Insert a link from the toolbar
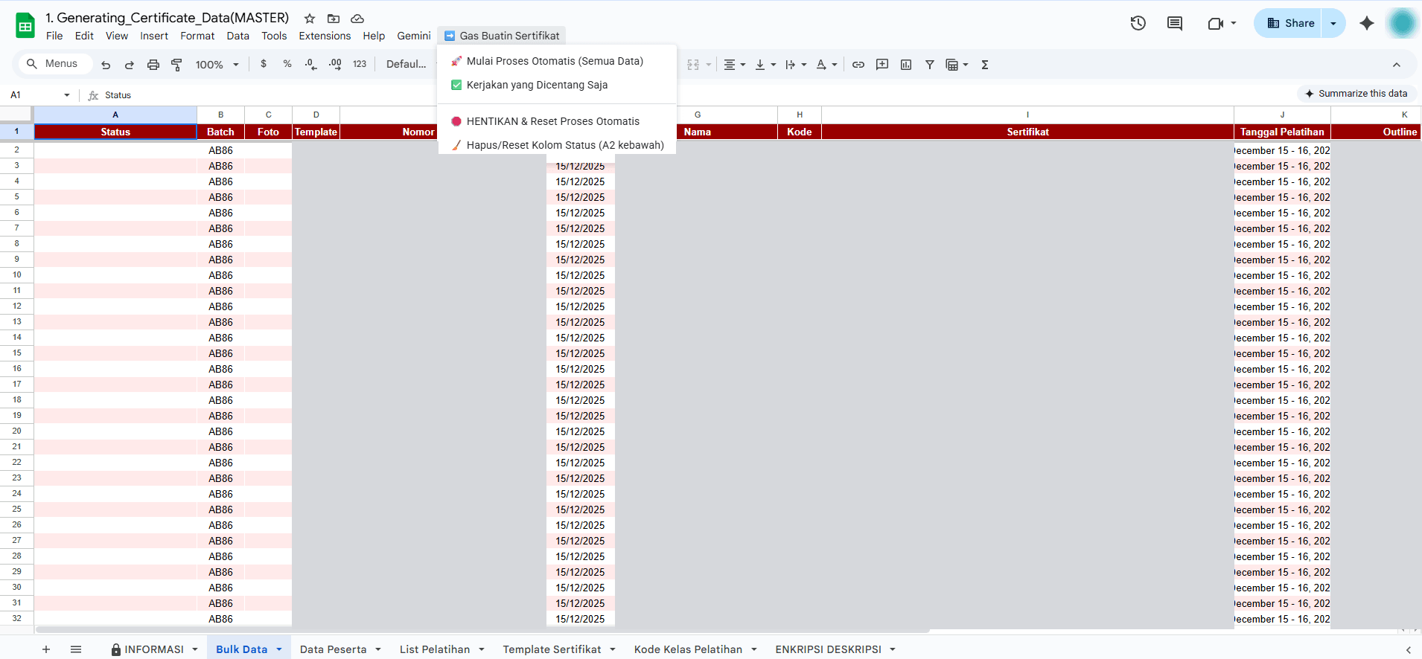1422x659 pixels. 858,65
